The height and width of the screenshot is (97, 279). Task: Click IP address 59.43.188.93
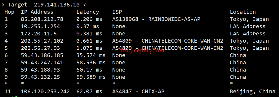tap(40, 70)
